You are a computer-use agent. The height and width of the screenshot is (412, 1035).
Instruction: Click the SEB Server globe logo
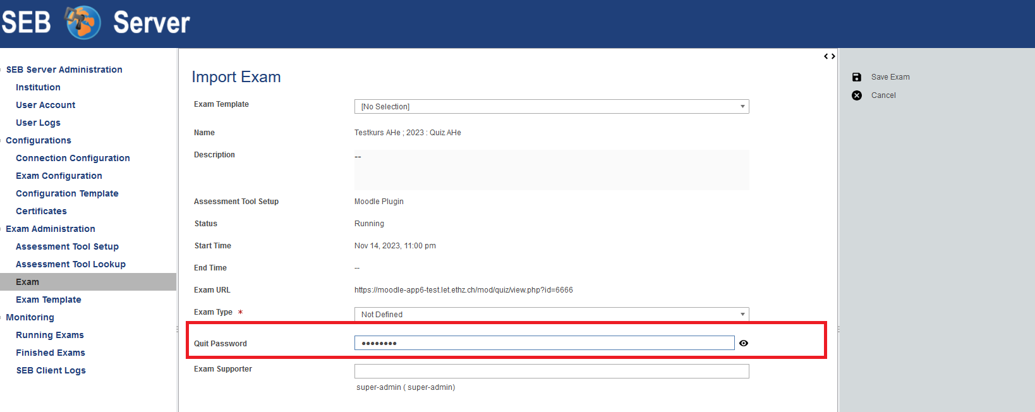coord(83,23)
